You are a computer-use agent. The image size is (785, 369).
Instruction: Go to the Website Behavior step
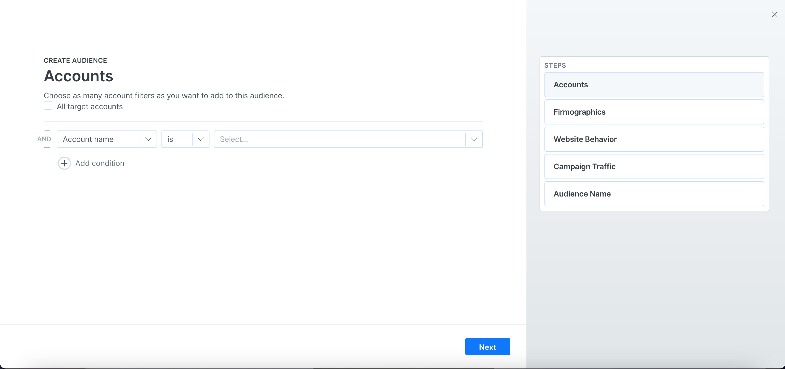pyautogui.click(x=654, y=139)
